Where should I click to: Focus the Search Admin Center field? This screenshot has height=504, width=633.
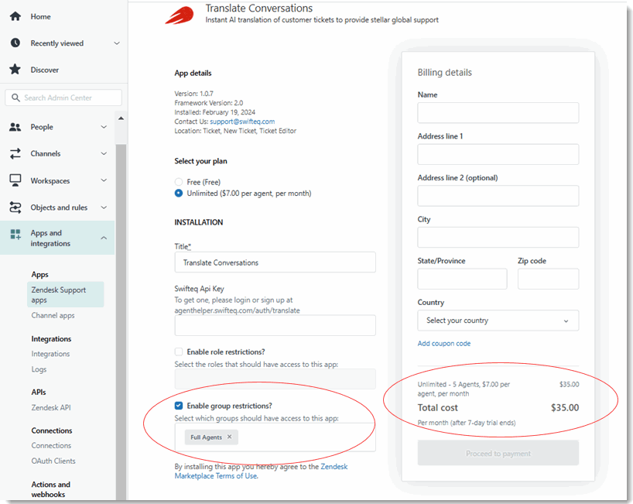click(63, 98)
